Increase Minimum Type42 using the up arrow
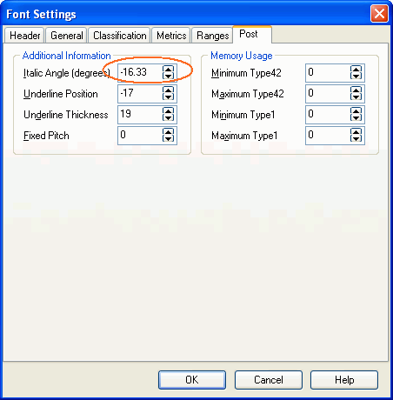The image size is (393, 400). [x=356, y=69]
